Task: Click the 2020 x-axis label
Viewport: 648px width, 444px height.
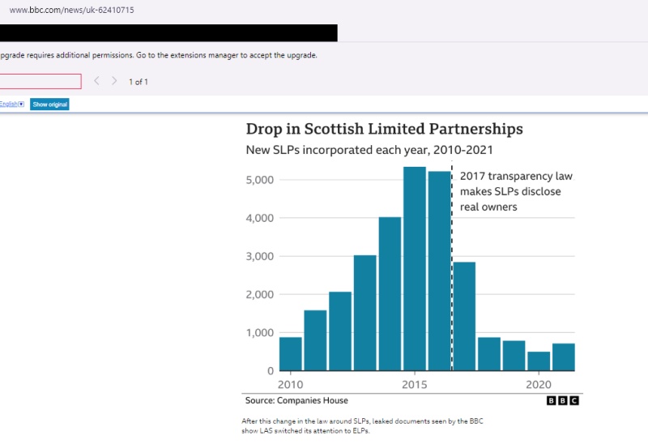Action: [x=539, y=384]
